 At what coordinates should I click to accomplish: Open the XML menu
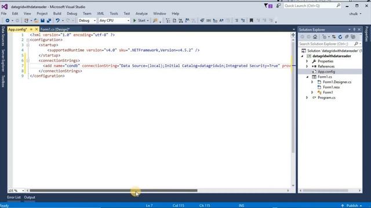point(100,14)
